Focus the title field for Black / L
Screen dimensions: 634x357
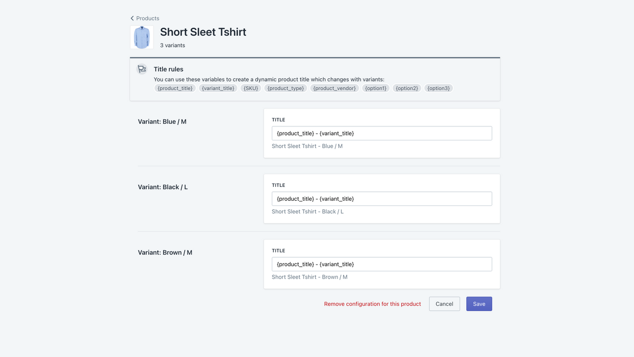(x=382, y=199)
